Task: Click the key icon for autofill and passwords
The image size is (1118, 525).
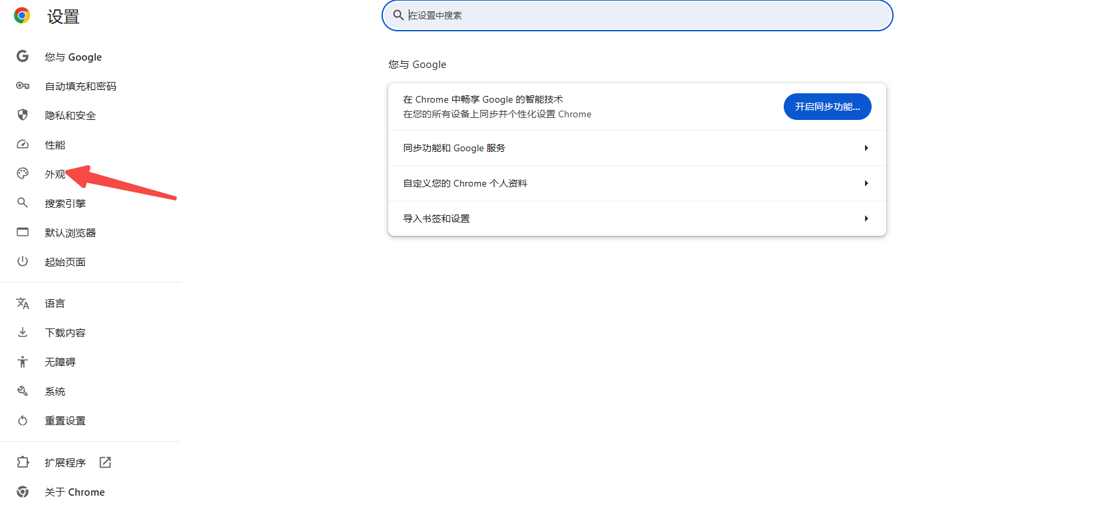Action: pyautogui.click(x=23, y=86)
